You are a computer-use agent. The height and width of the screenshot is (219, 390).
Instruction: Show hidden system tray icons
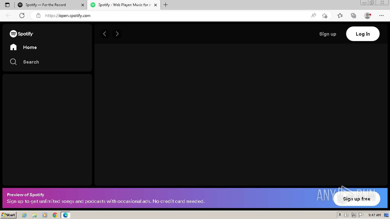[x=340, y=215]
